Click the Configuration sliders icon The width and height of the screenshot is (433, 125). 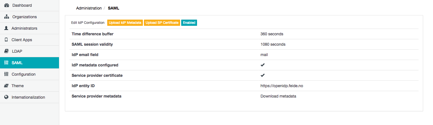tap(6, 74)
